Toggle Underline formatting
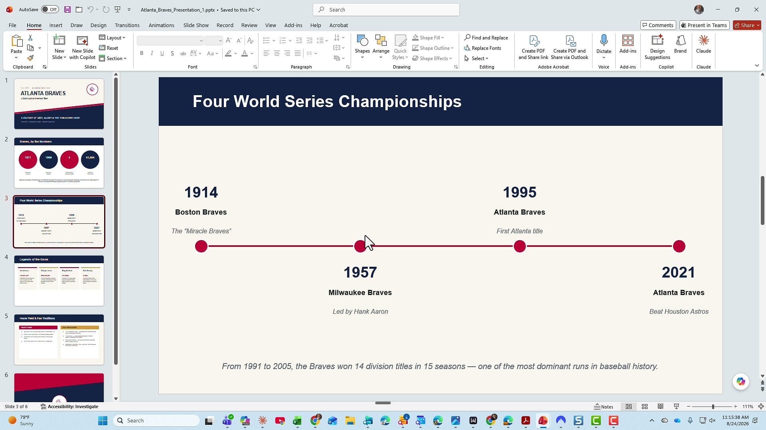This screenshot has height=430, width=766. pyautogui.click(x=162, y=53)
